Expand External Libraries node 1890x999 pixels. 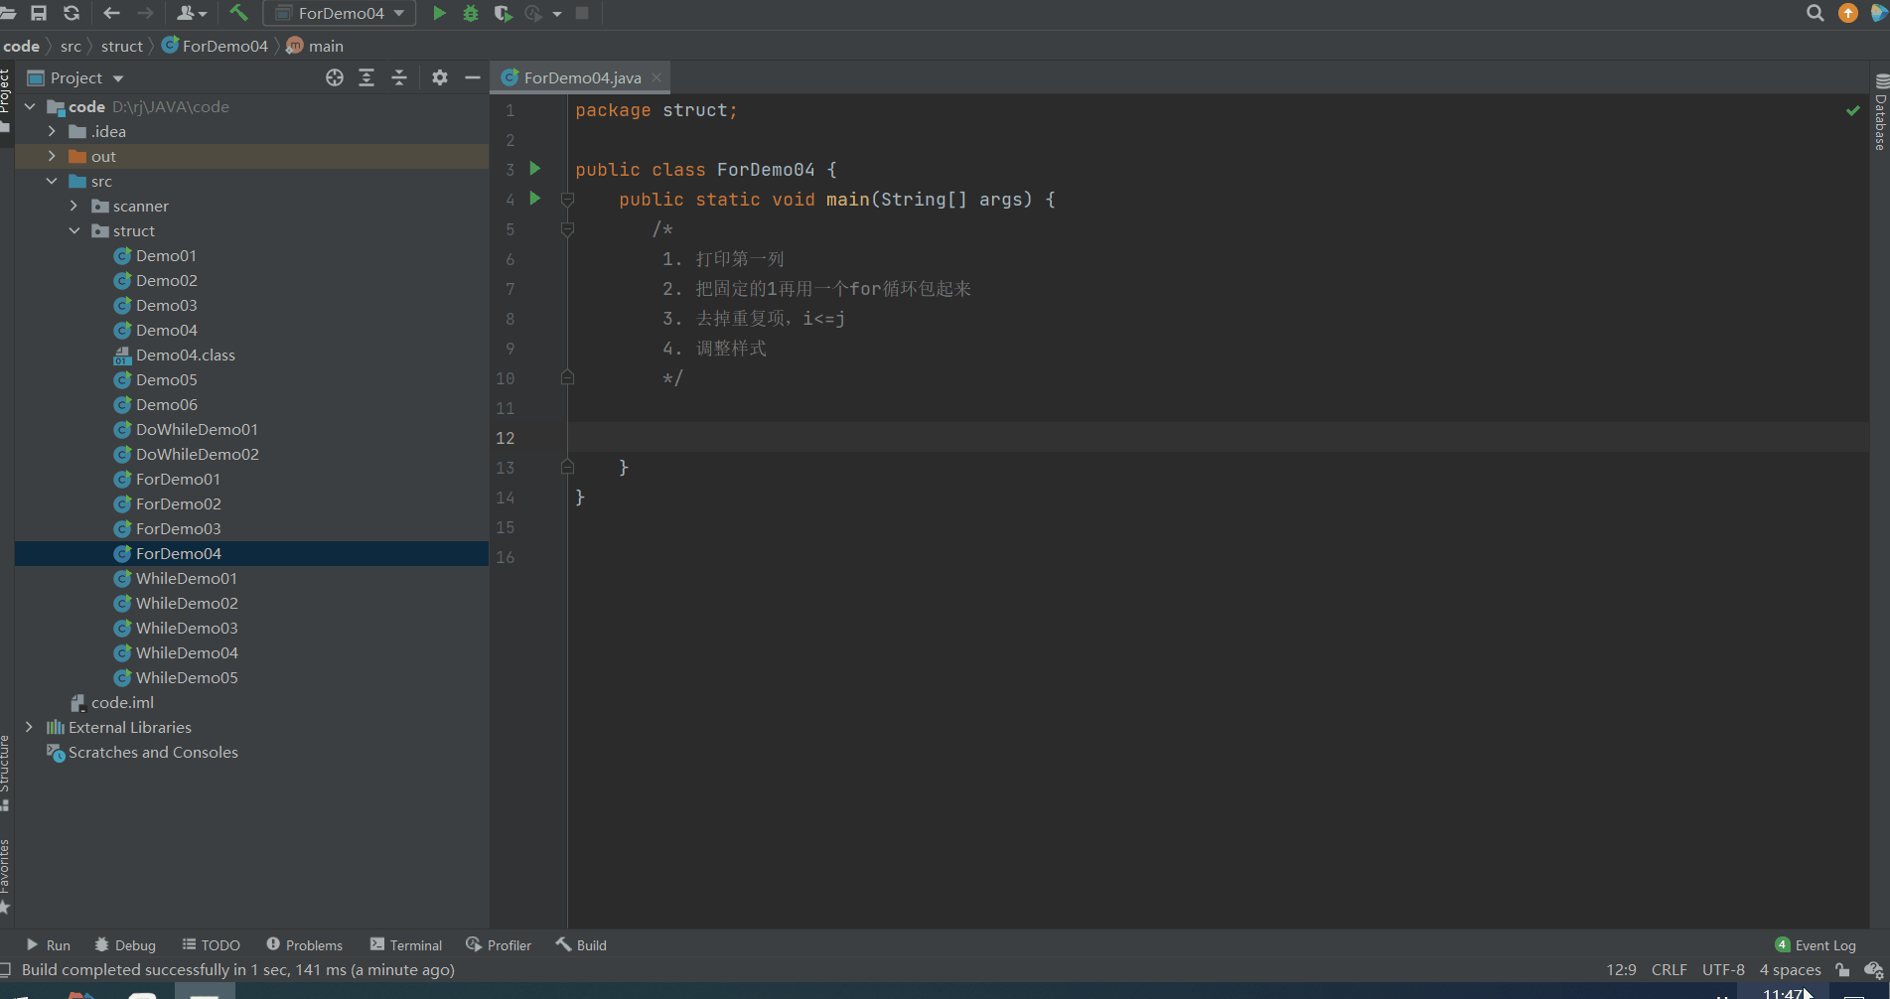[x=29, y=727]
